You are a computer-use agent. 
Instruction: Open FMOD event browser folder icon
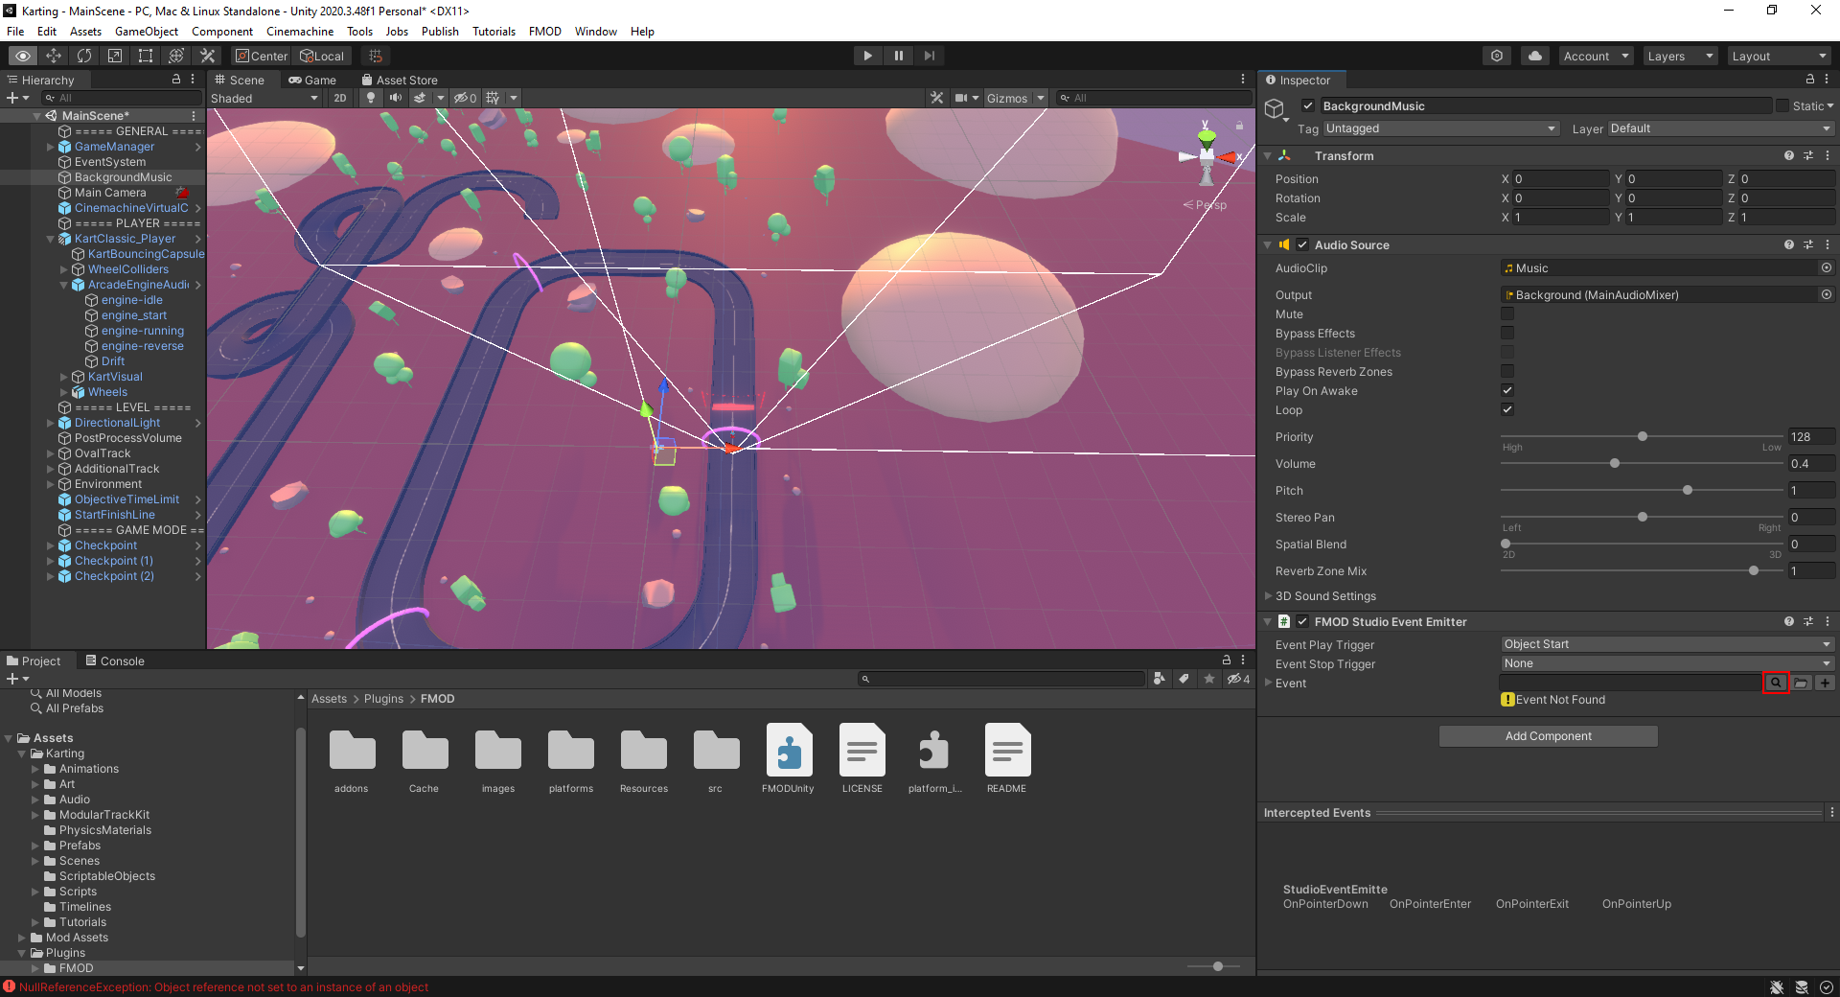1801,683
